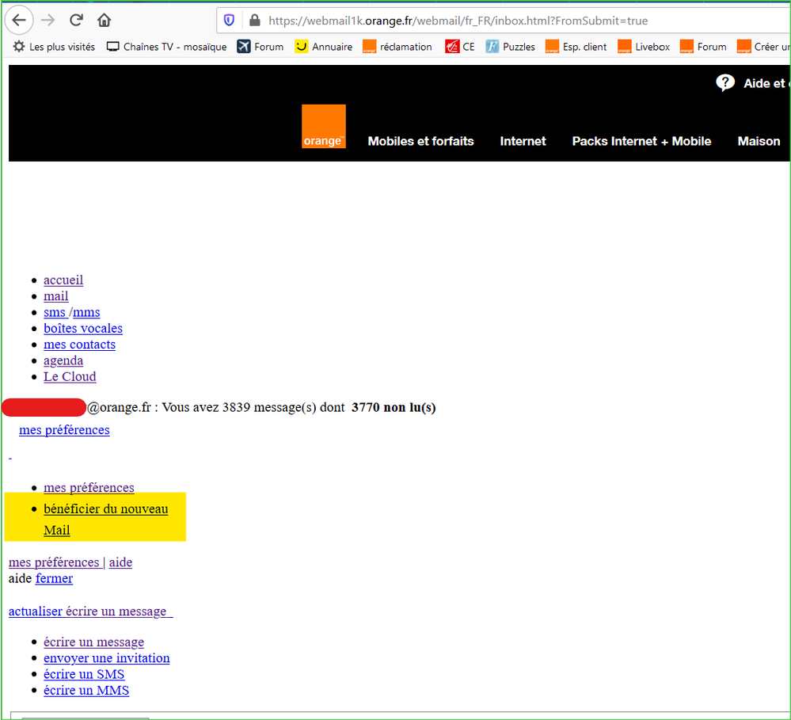Click 'actualiser écrire un message' link

pos(91,611)
